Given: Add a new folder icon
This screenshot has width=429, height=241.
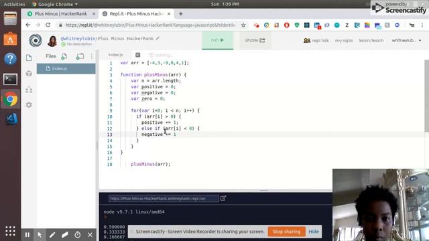Looking at the screenshot, I should tap(80, 56).
